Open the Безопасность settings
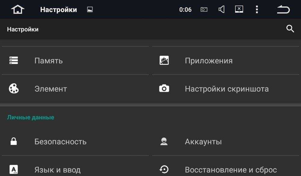Viewport: 301px width, 176px height. (60, 142)
